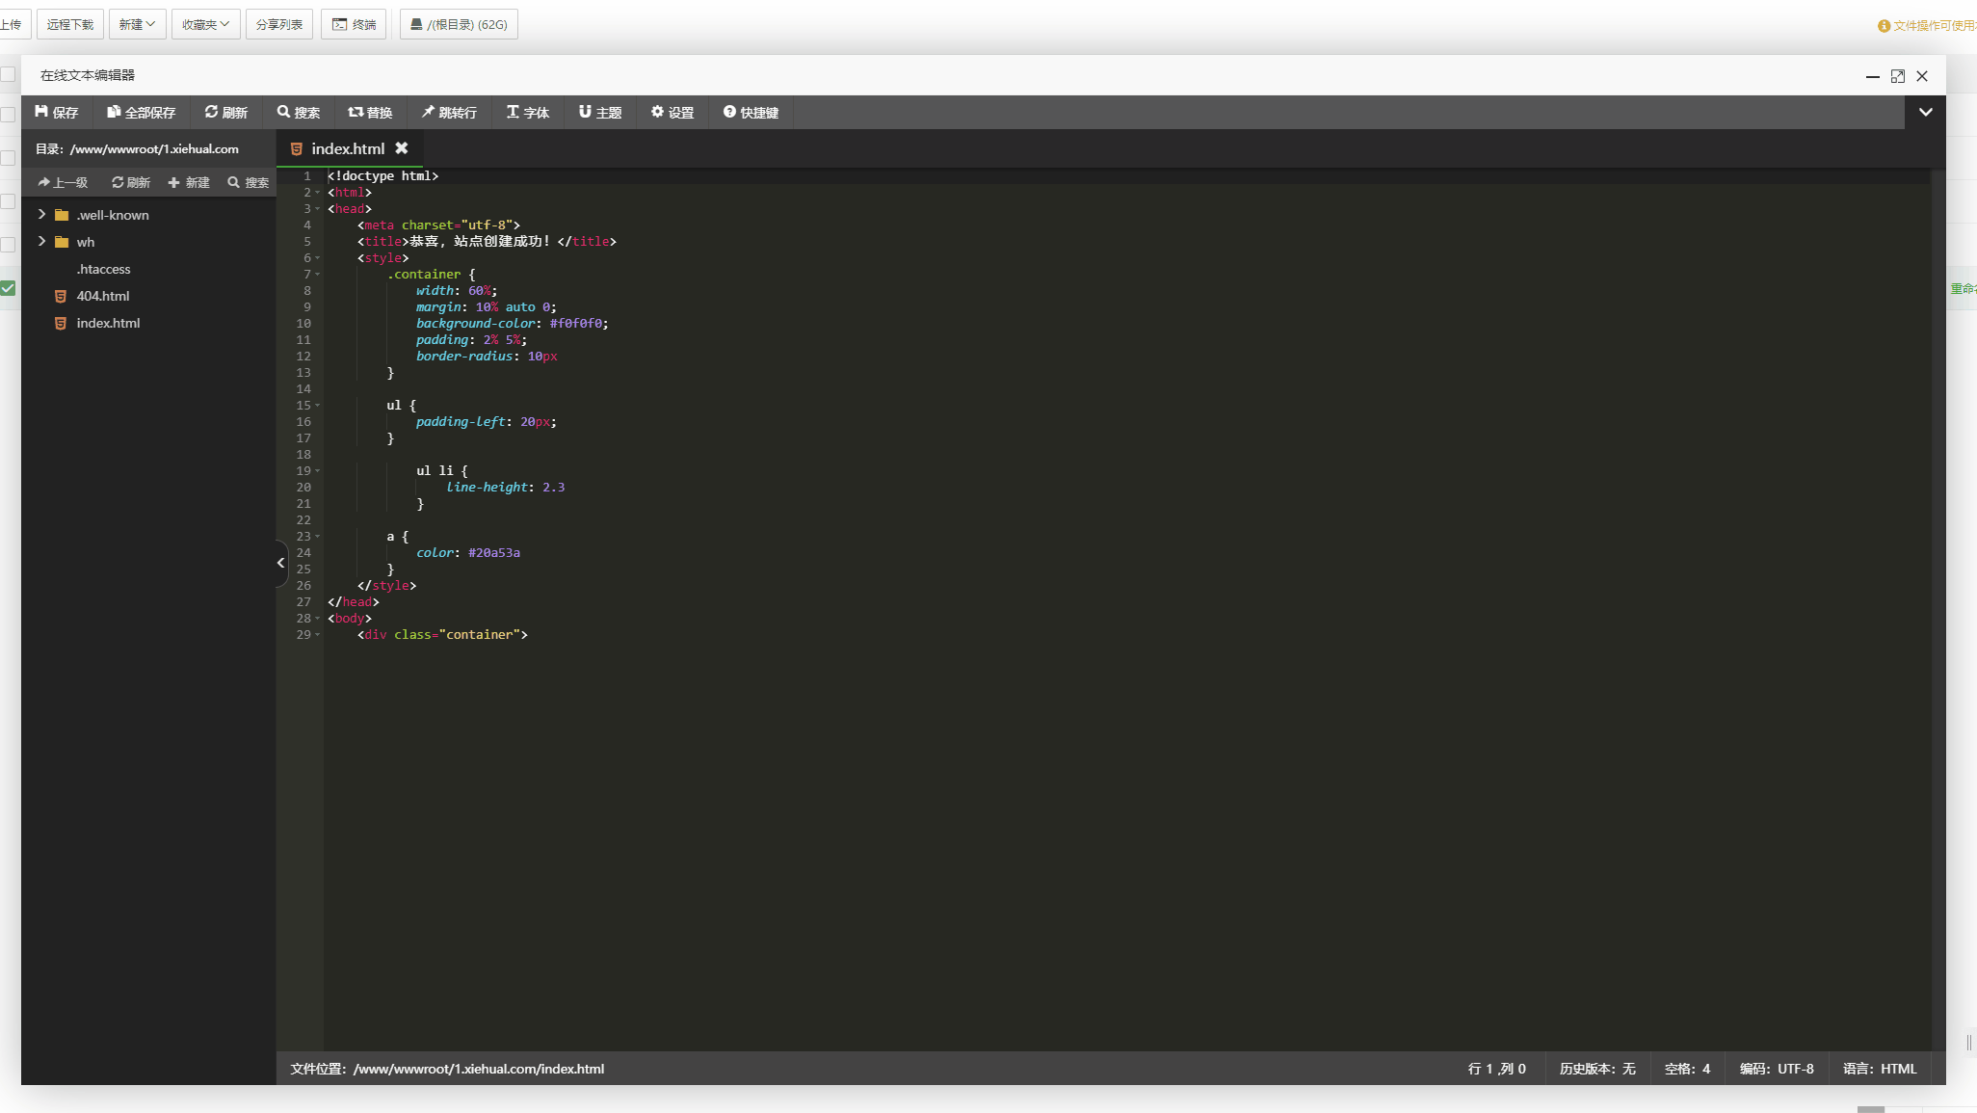Fold the a rule on line 23
The width and height of the screenshot is (1977, 1113).
(318, 537)
